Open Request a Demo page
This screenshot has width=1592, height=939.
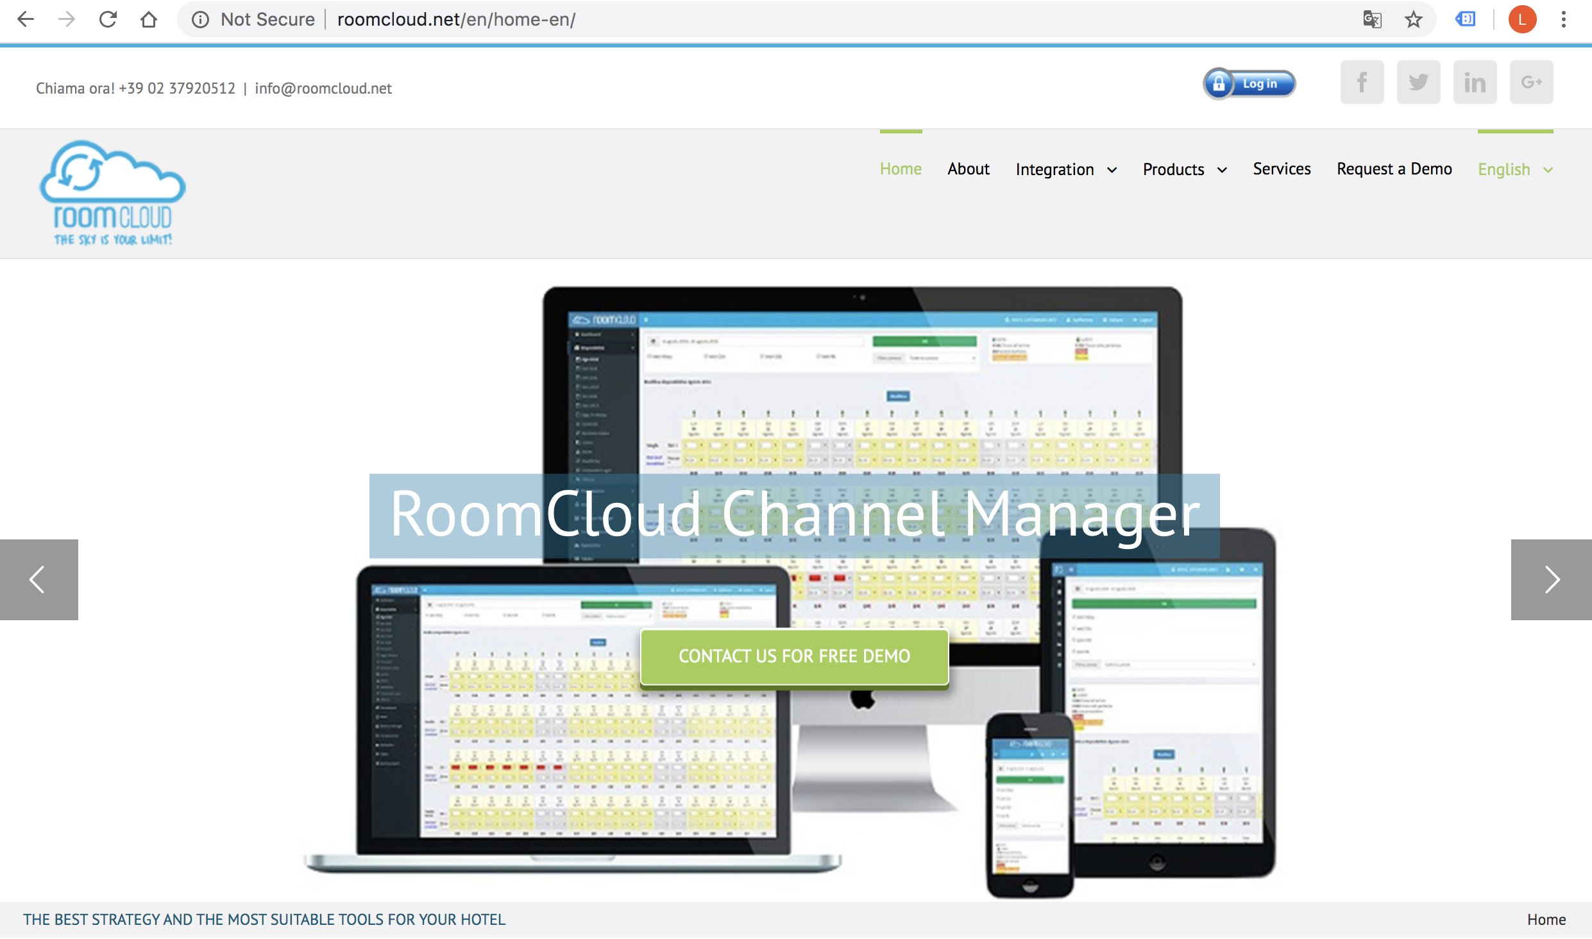coord(1394,169)
